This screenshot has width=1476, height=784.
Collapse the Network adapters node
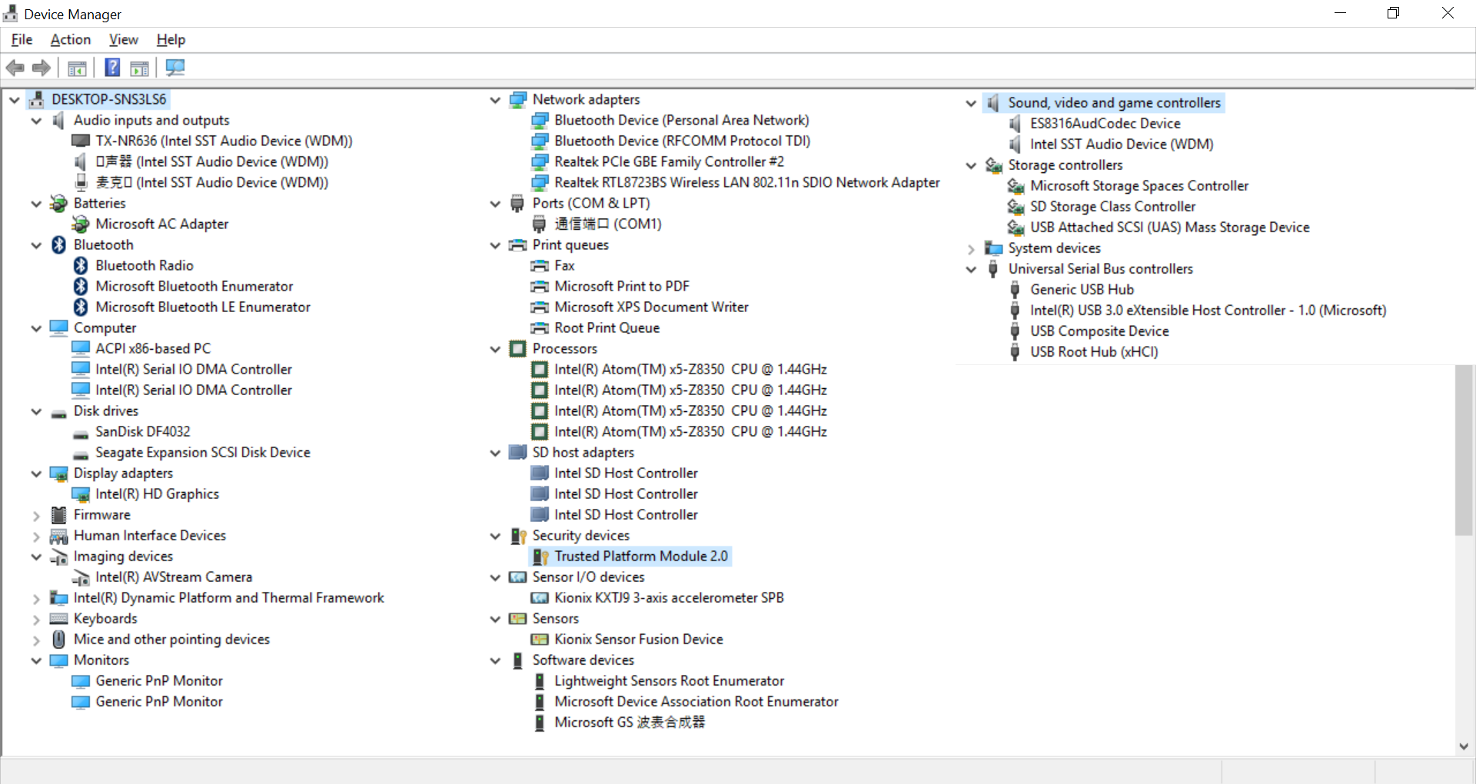click(495, 100)
